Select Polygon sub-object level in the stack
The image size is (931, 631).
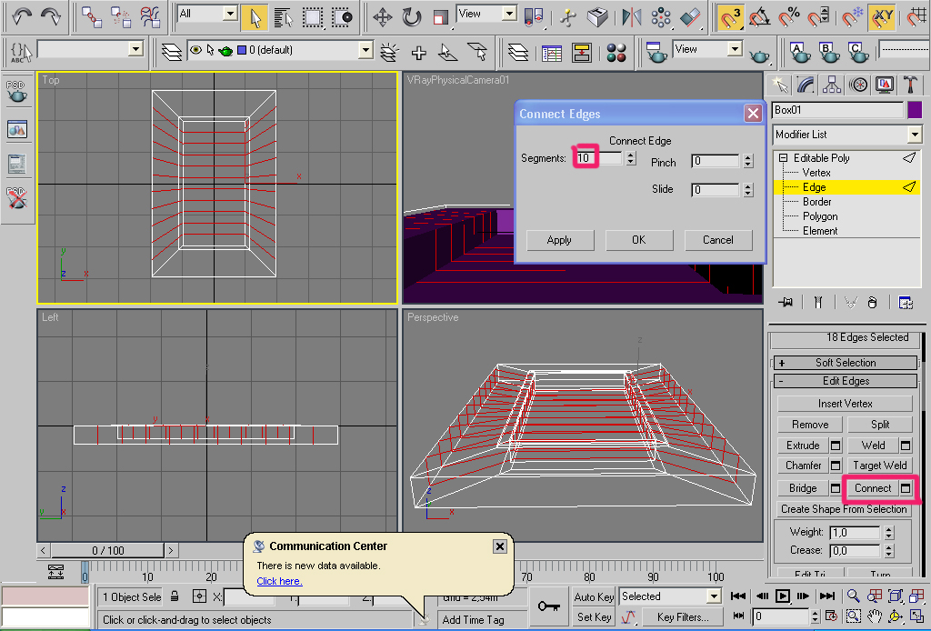[x=819, y=216]
